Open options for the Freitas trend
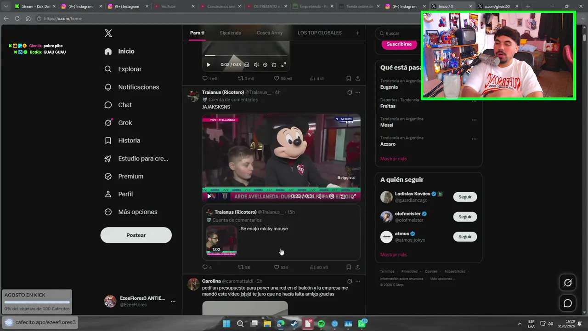The width and height of the screenshot is (588, 331). click(474, 100)
